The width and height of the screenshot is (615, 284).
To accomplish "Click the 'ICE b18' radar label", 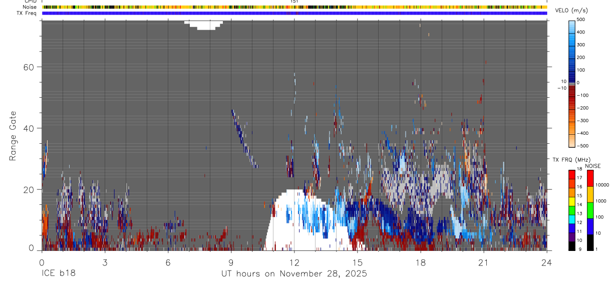I will (x=58, y=274).
